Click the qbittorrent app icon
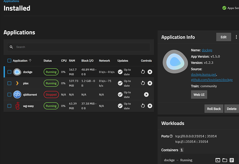Image resolution: width=239 pixels, height=164 pixels. 17,95
